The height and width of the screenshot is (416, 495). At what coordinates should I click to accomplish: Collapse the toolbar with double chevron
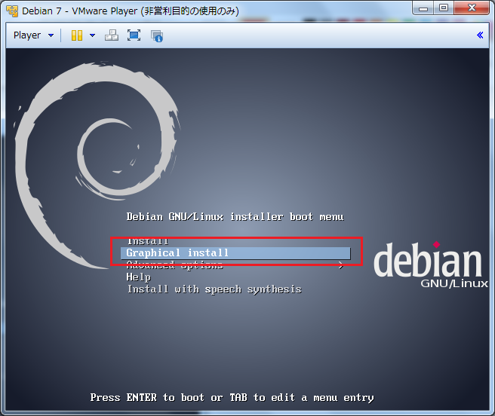(480, 35)
